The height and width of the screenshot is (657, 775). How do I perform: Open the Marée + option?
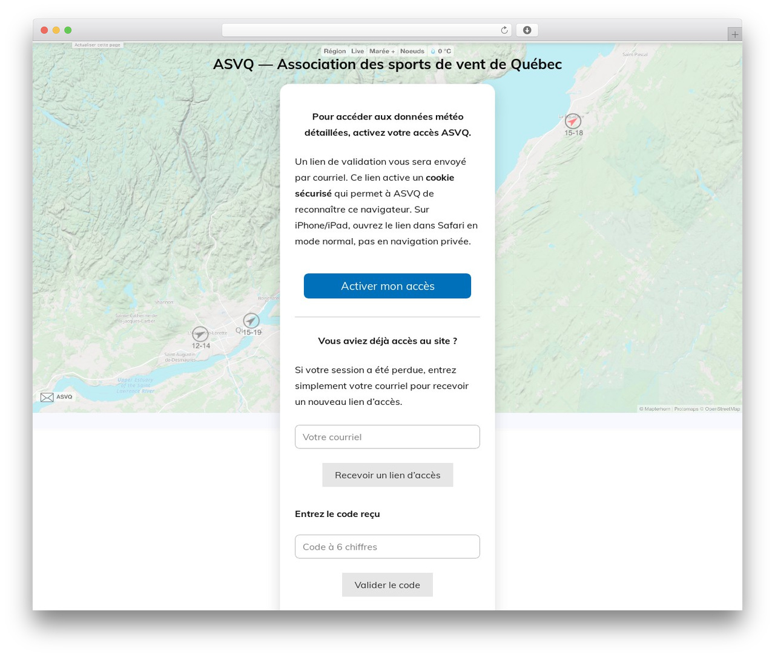(382, 52)
